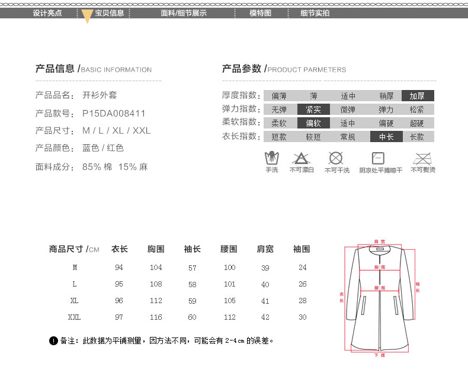Click the 备注 measurement note text
Image resolution: width=468 pixels, height=376 pixels.
167,341
